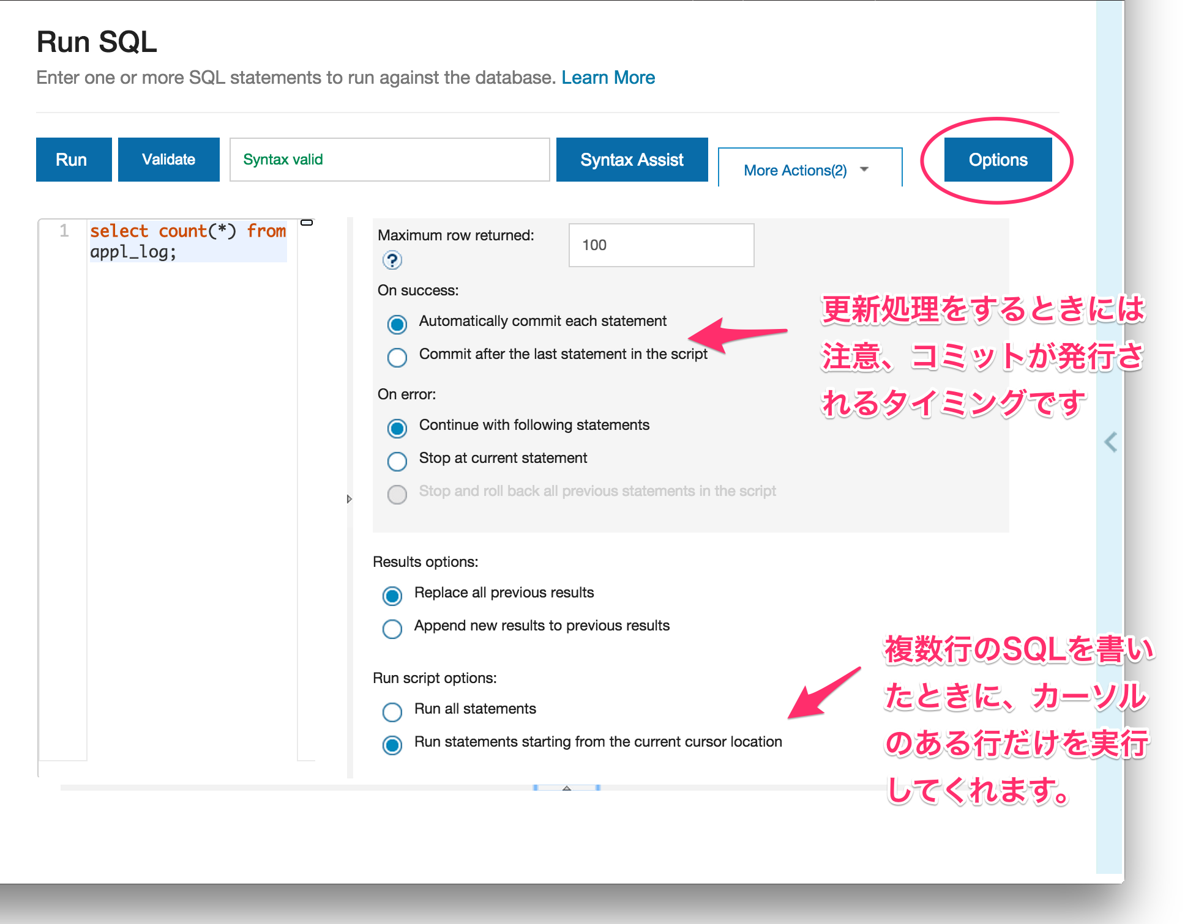Screen dimensions: 1185x924
Task: Collapse the options pane with the bottom arrow
Action: (566, 788)
